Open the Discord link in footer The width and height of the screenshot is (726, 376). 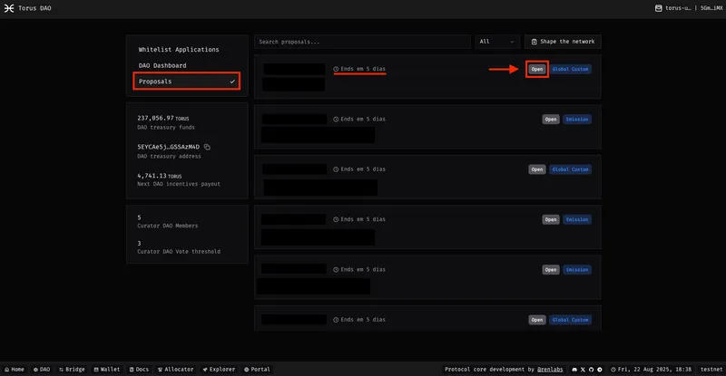575,370
